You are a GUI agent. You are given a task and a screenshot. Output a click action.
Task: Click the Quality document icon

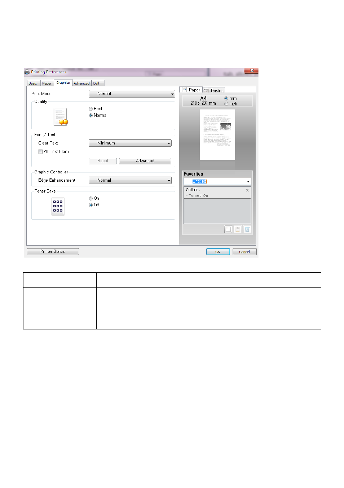[61, 117]
